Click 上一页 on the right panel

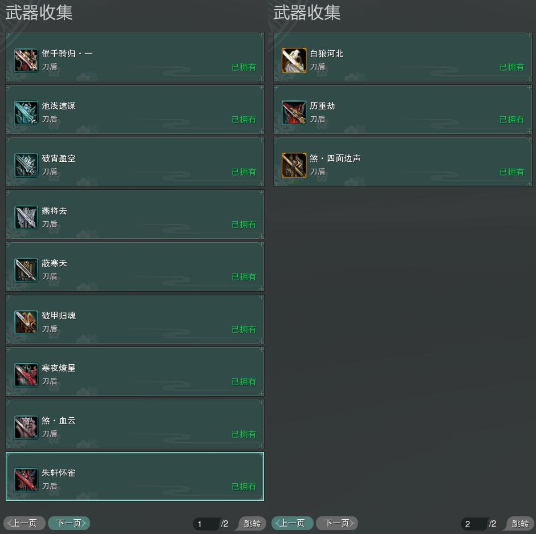(x=293, y=523)
